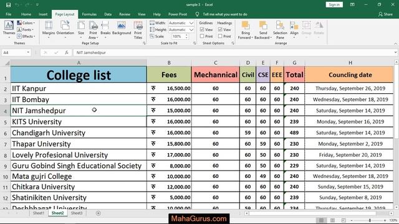Click zoom out minus button
The image size is (399, 224).
(352, 220)
